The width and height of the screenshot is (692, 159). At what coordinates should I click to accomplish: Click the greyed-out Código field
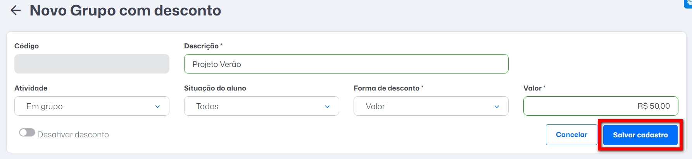(92, 64)
